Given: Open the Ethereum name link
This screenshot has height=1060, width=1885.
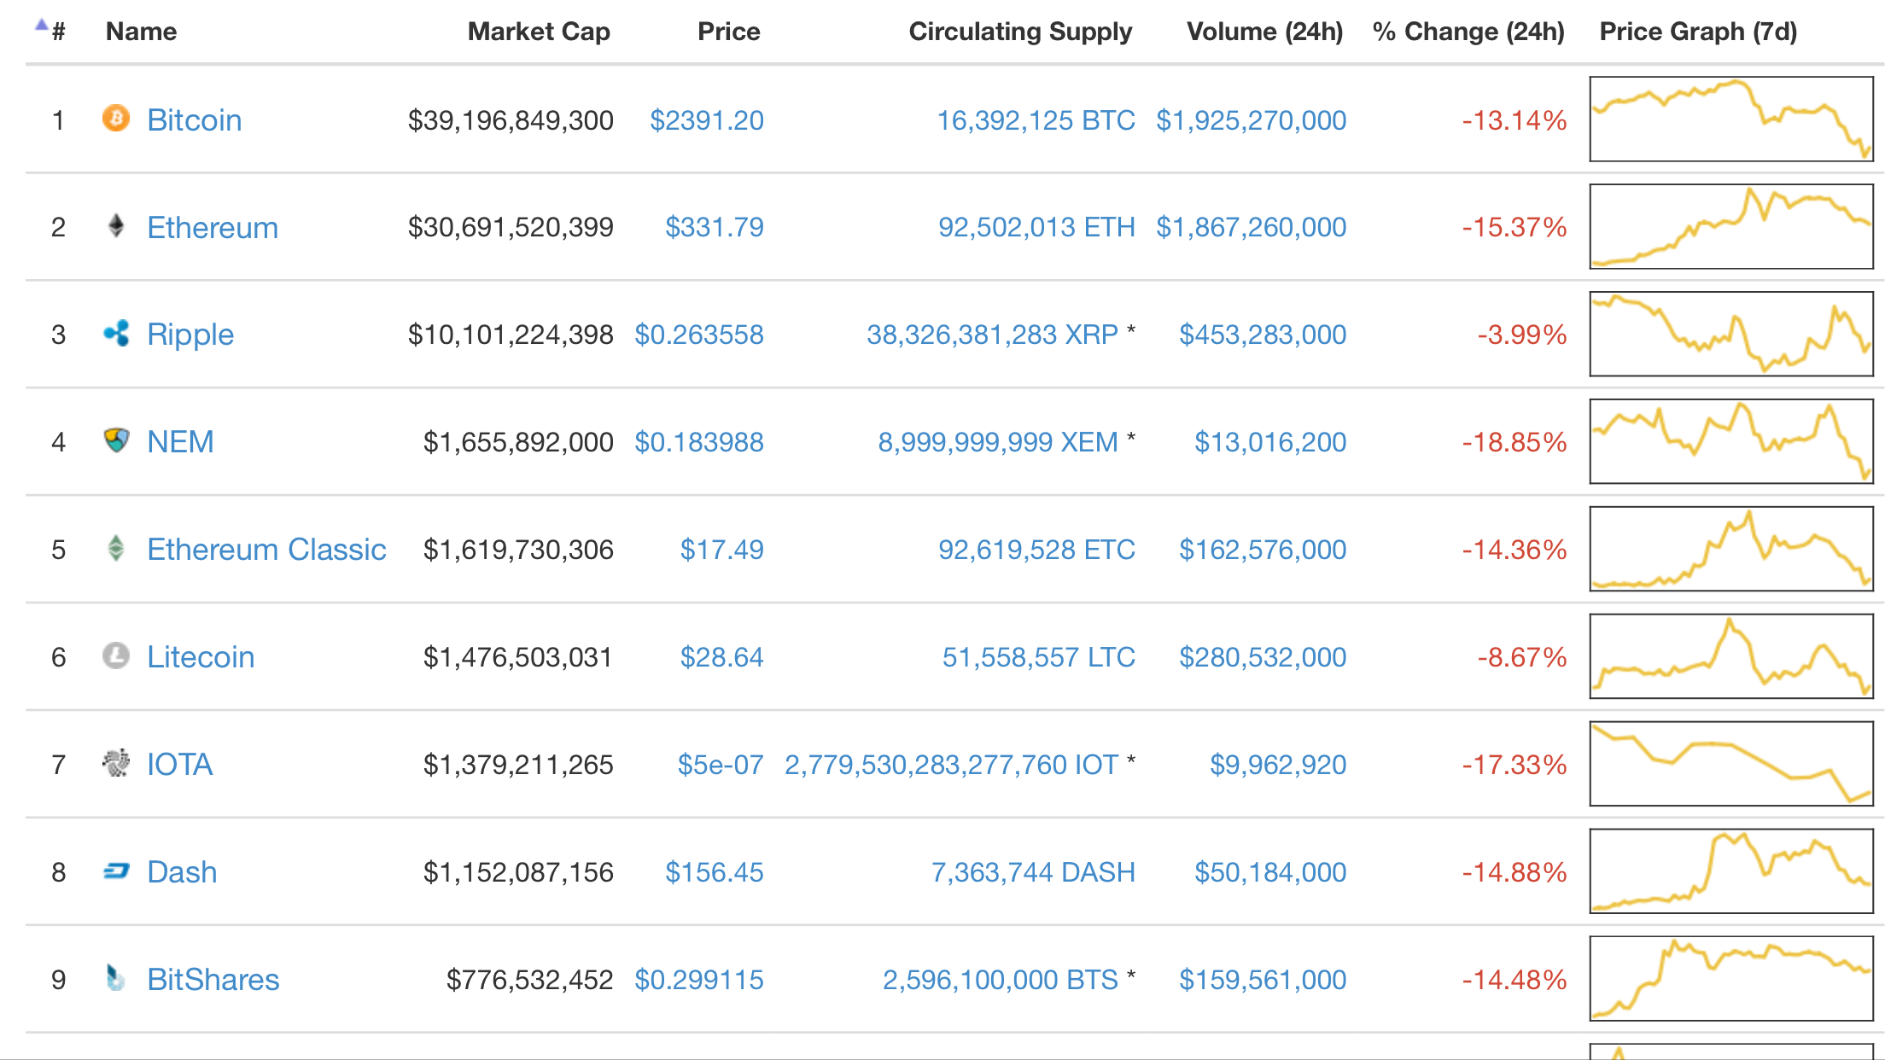Looking at the screenshot, I should pos(213,227).
